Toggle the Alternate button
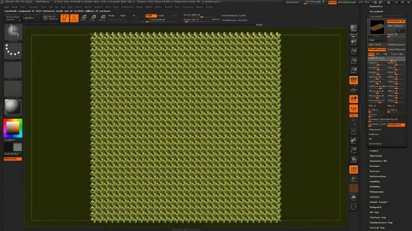Image resolution: width=412 pixels, height=231 pixels. (13, 158)
